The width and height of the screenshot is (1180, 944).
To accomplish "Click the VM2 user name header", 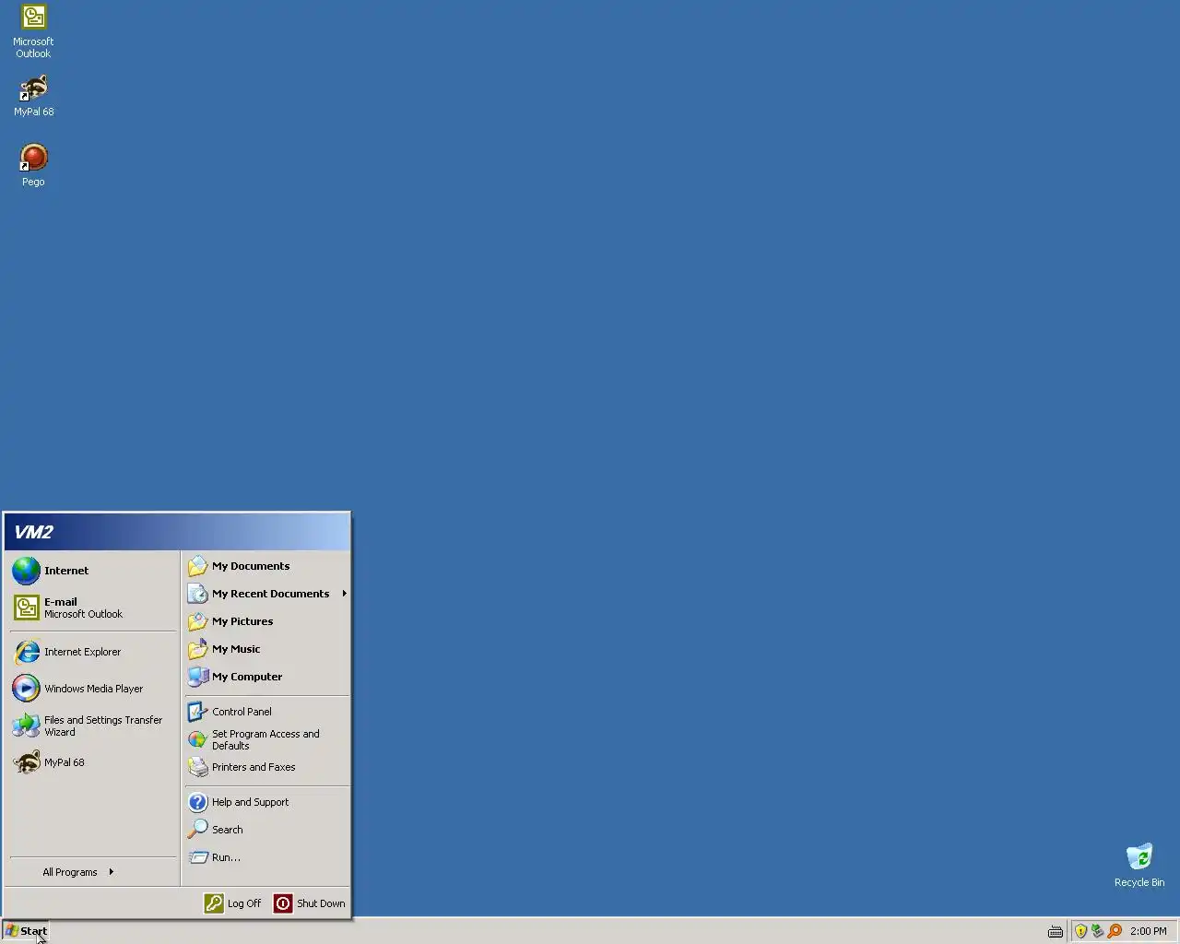I will pyautogui.click(x=33, y=532).
